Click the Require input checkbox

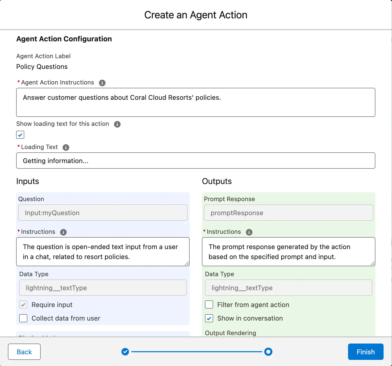coord(23,305)
